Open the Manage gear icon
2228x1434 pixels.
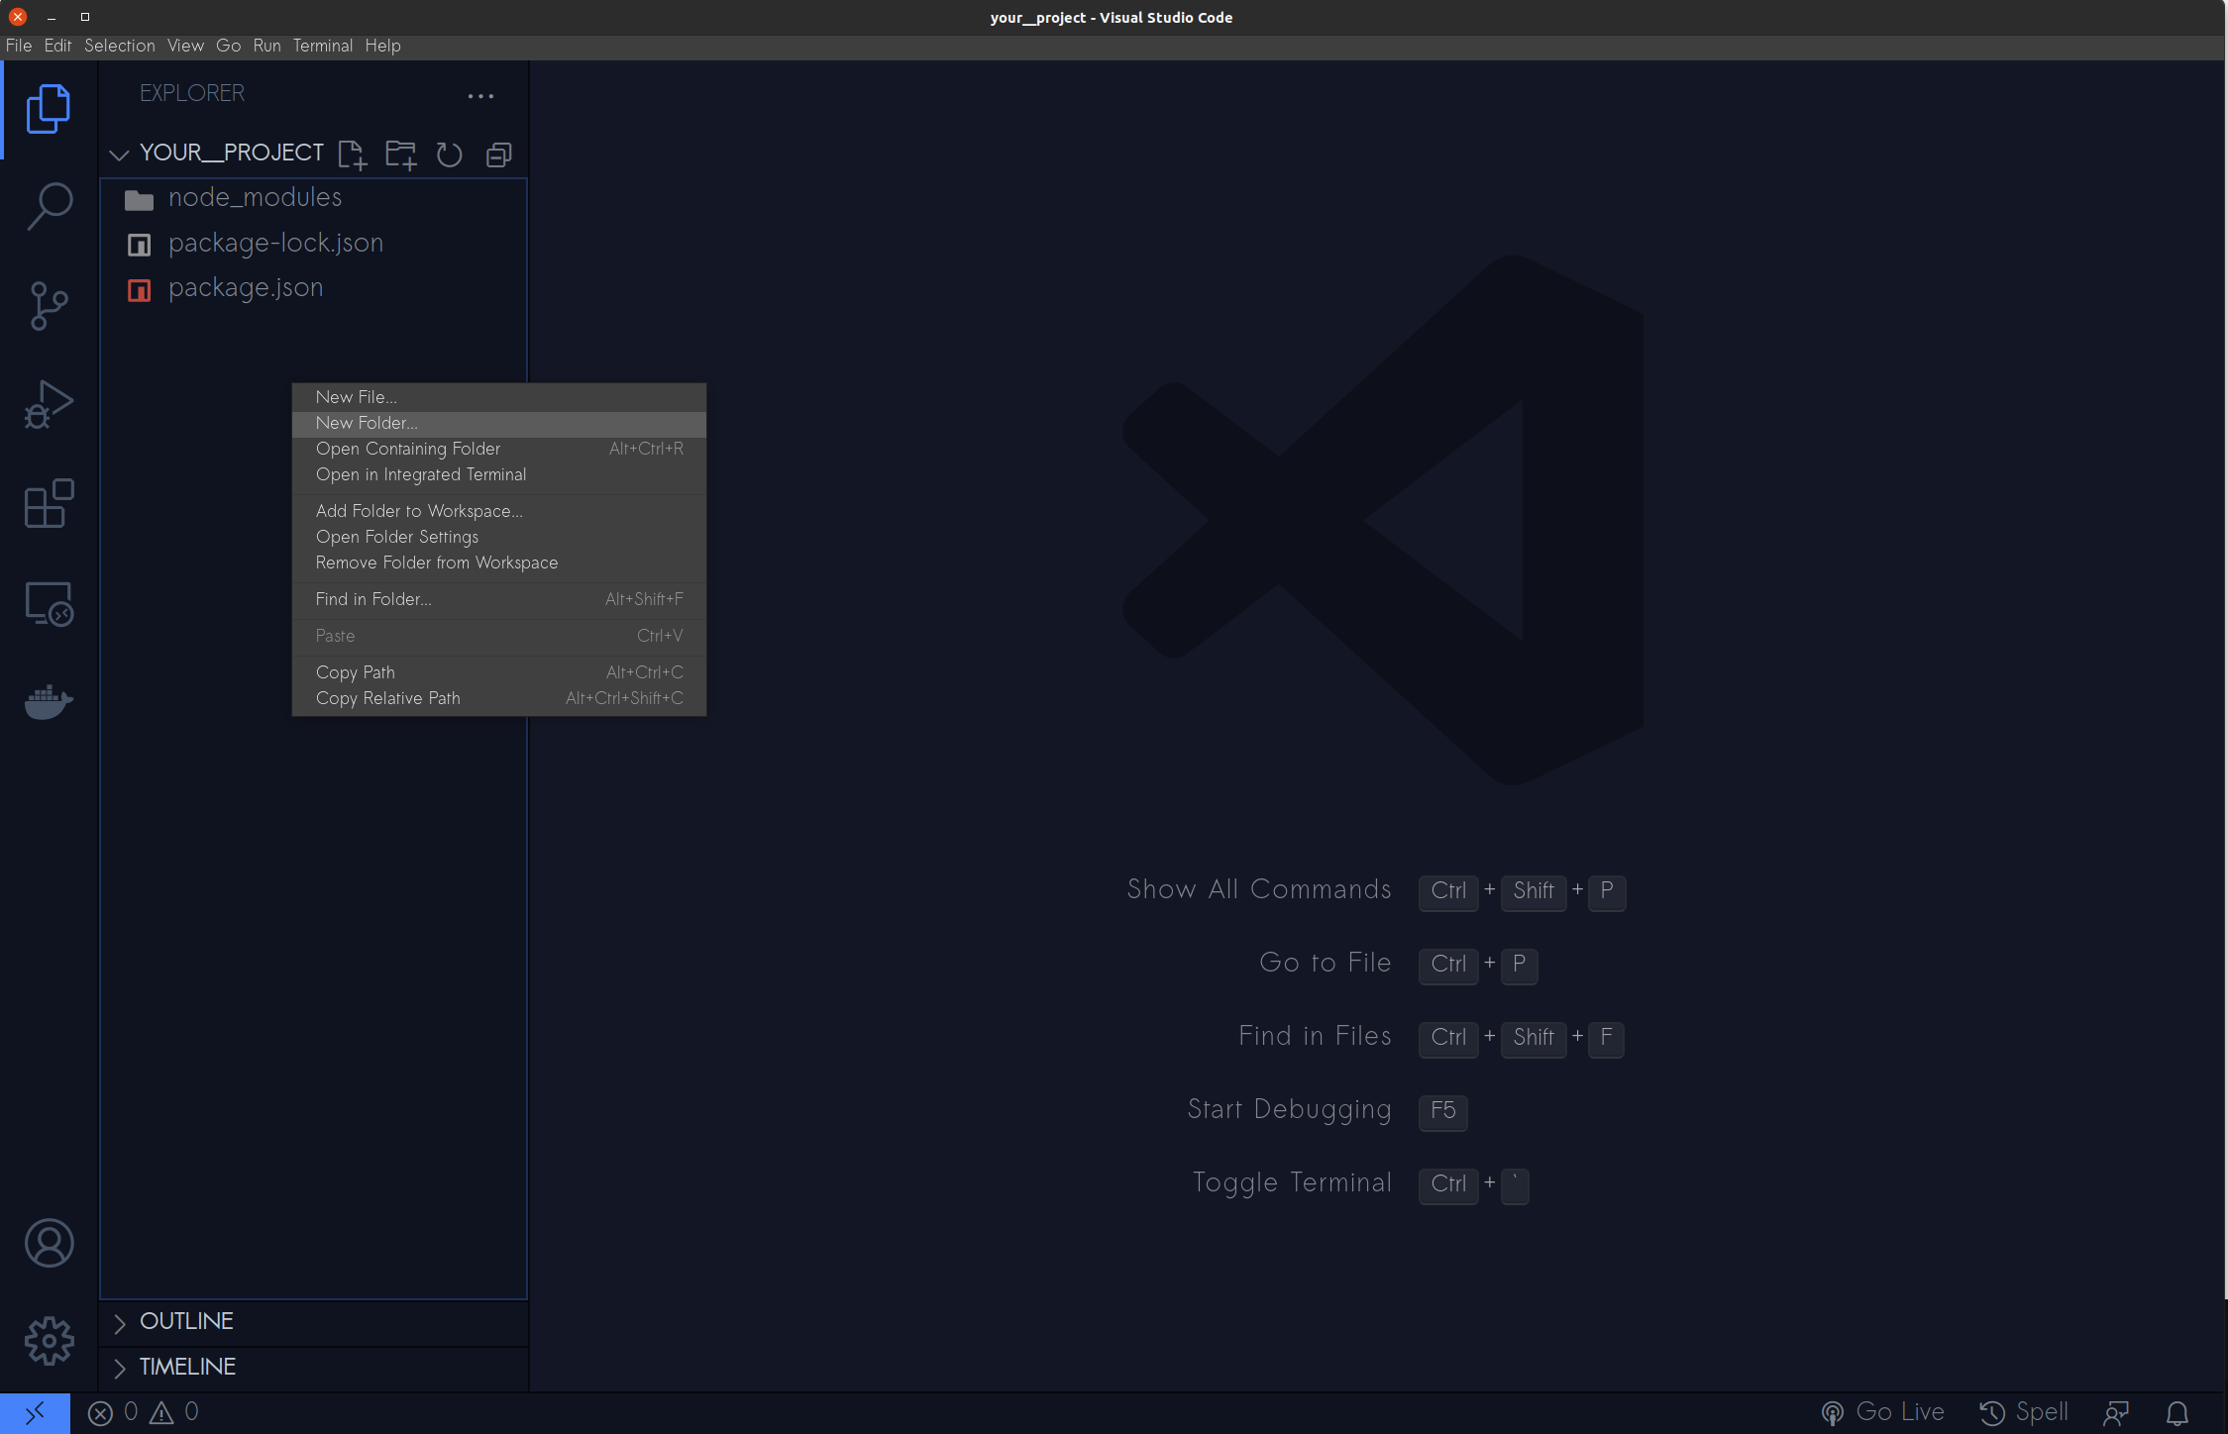[49, 1341]
